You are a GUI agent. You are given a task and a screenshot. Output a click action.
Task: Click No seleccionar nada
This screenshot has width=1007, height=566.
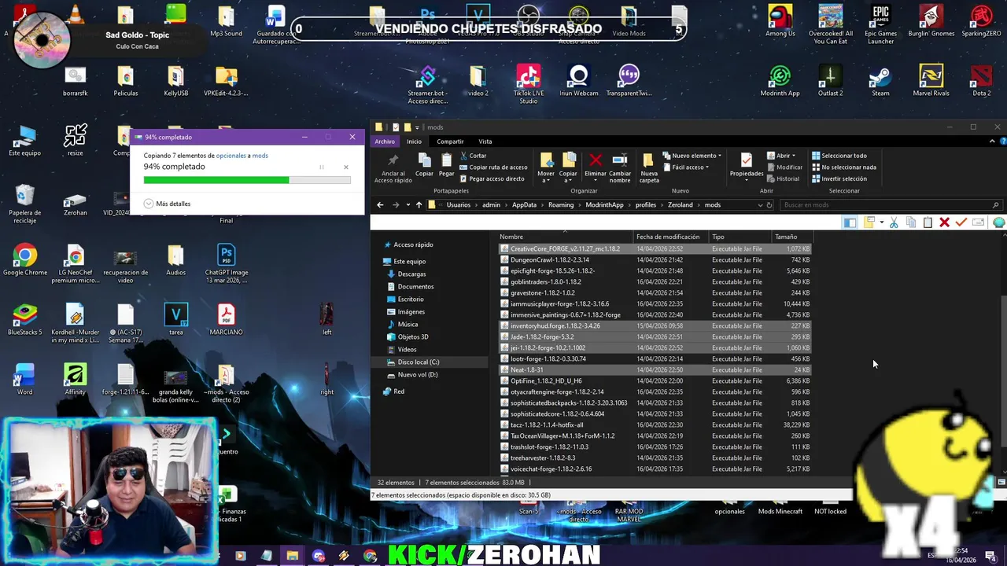pyautogui.click(x=843, y=167)
